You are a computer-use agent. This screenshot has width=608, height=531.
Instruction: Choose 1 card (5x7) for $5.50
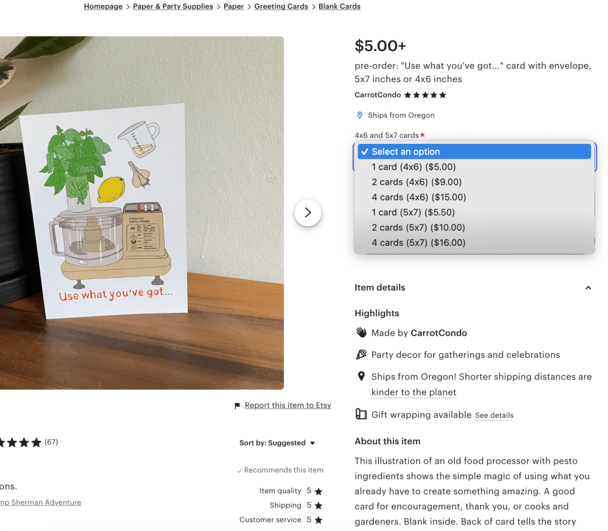(413, 212)
